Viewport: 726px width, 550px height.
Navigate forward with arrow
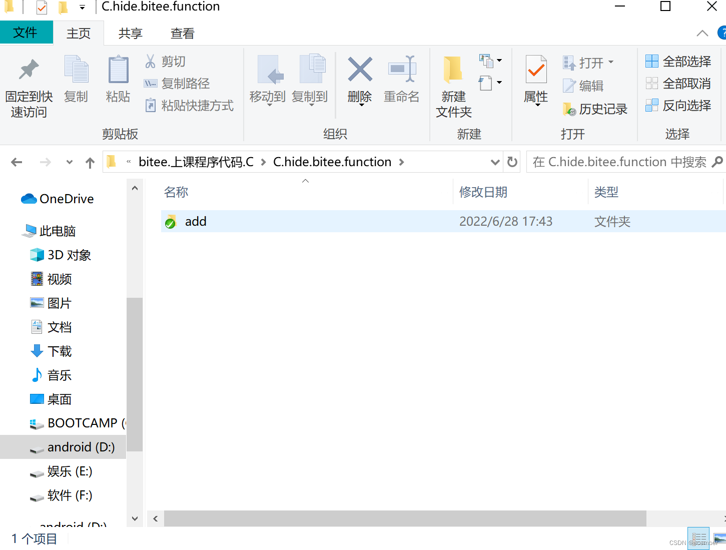(46, 162)
